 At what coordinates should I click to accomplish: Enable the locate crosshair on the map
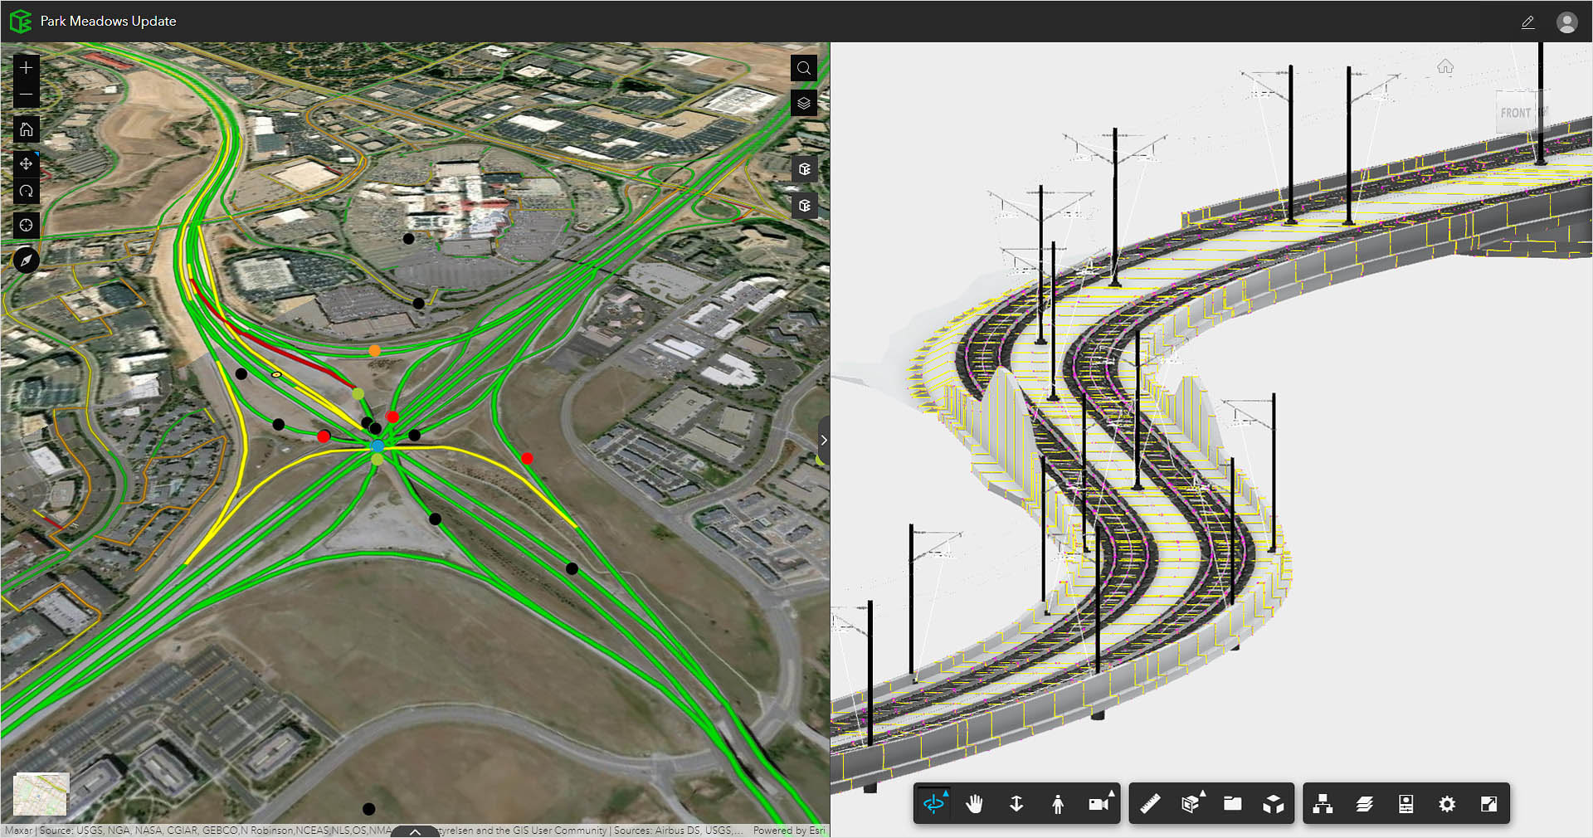coord(26,225)
